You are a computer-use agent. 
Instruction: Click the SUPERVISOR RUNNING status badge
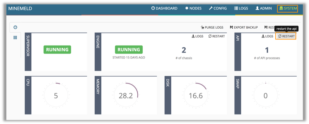[57, 50]
